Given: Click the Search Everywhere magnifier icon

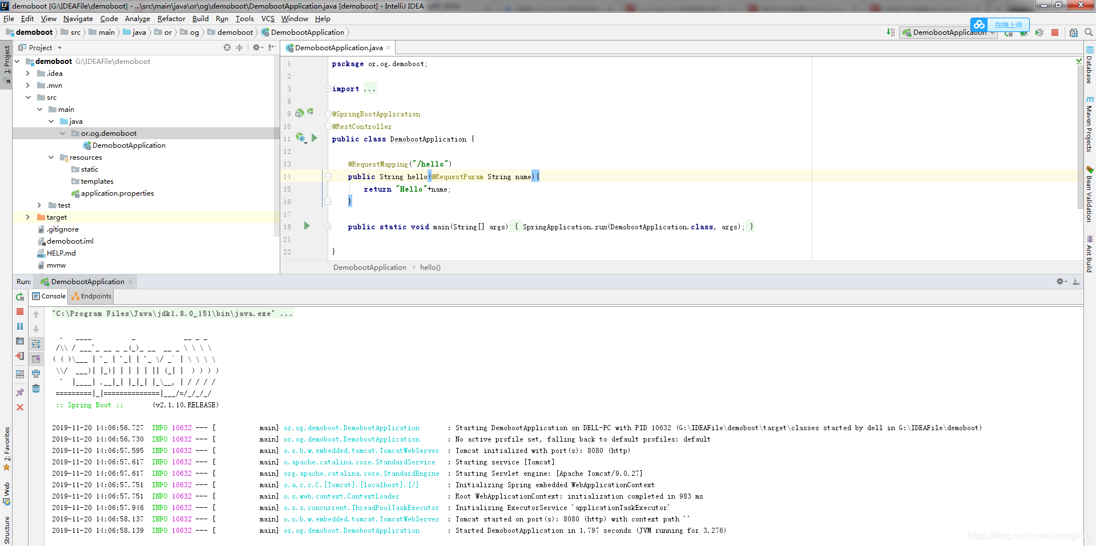Looking at the screenshot, I should (1089, 33).
